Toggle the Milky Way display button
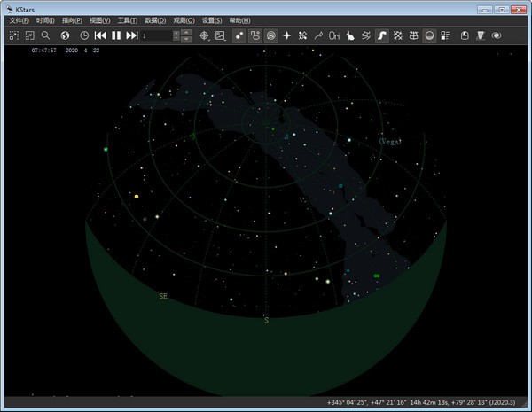Viewport: 532px width, 412px height. (382, 35)
